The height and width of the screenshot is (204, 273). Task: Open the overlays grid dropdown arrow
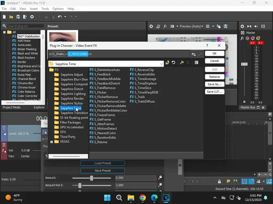(213, 26)
